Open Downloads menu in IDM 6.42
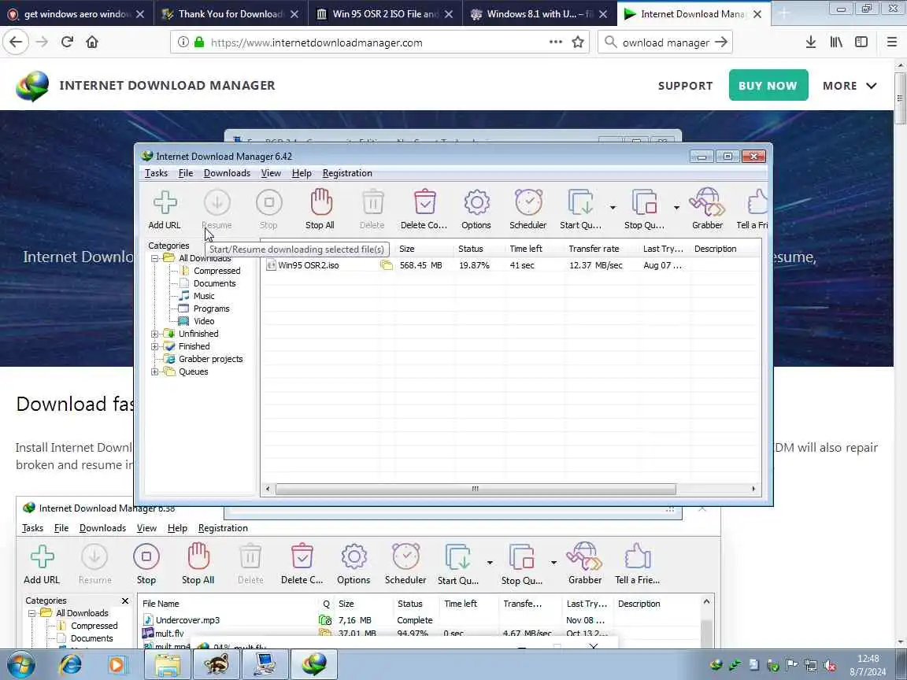This screenshot has height=680, width=907. 227,173
